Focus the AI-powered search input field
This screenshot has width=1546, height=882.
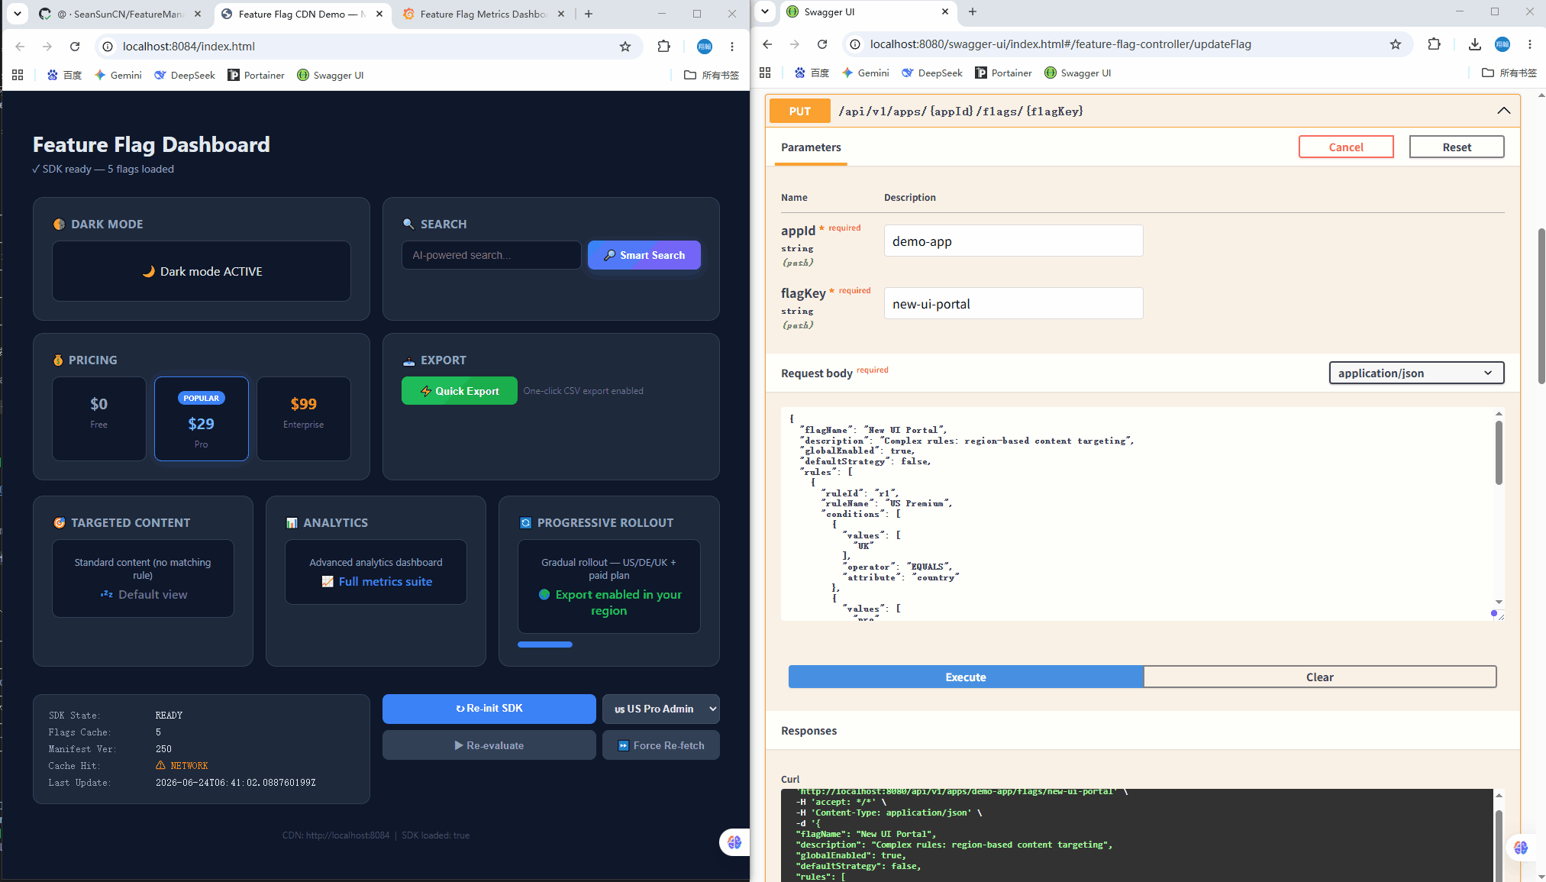[492, 255]
